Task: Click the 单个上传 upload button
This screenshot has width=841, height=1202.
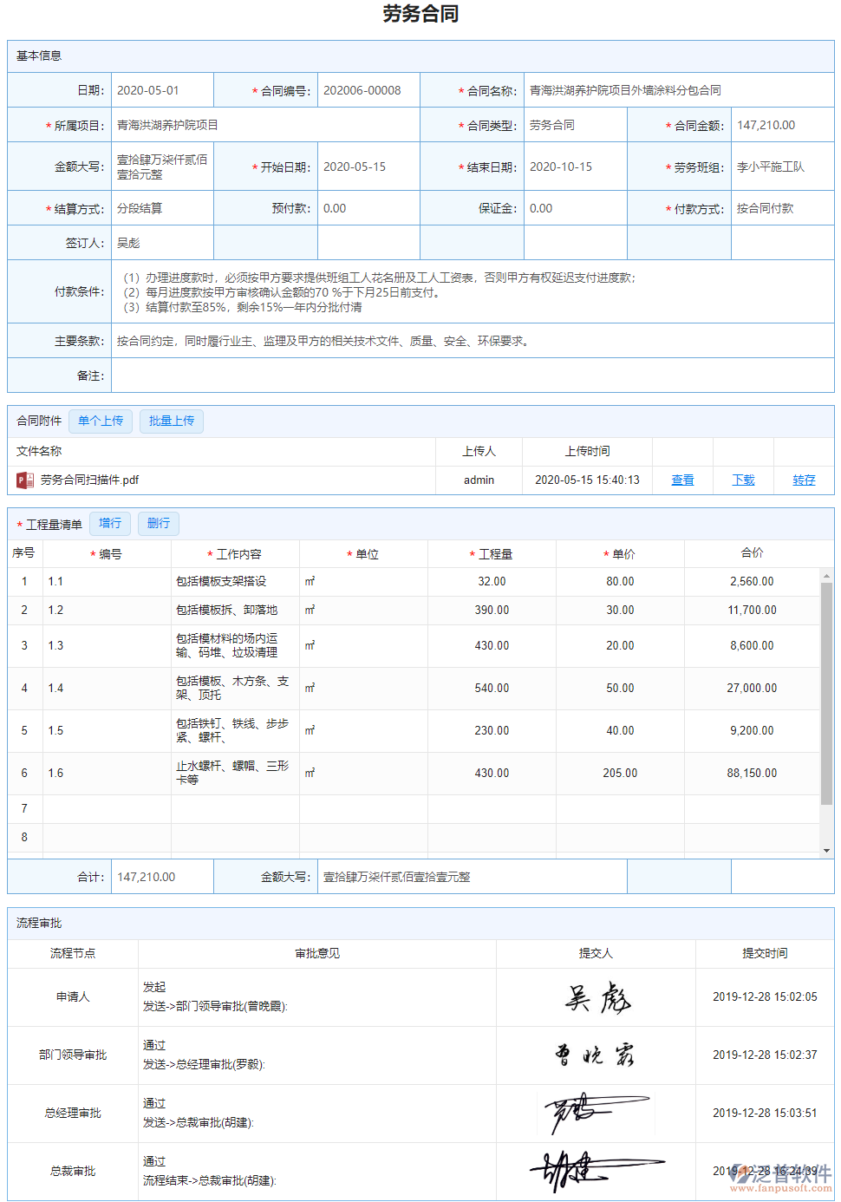Action: (x=100, y=421)
